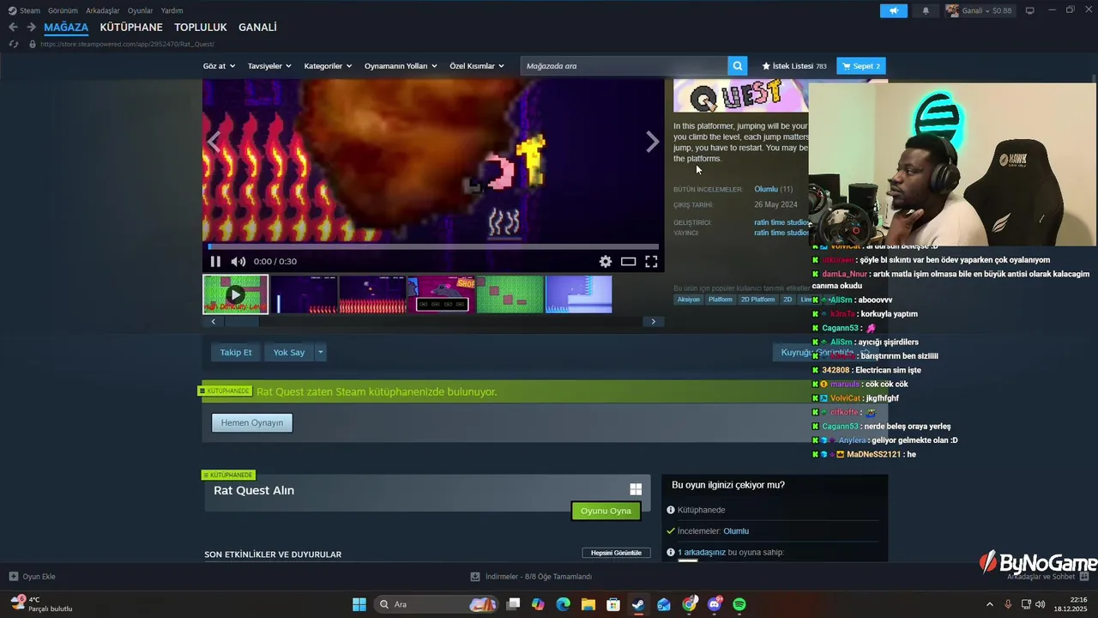
Task: Open Olumlu reviews link under İncelemeler
Action: 736,531
